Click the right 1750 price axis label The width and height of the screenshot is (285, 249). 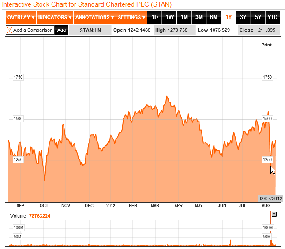267,77
